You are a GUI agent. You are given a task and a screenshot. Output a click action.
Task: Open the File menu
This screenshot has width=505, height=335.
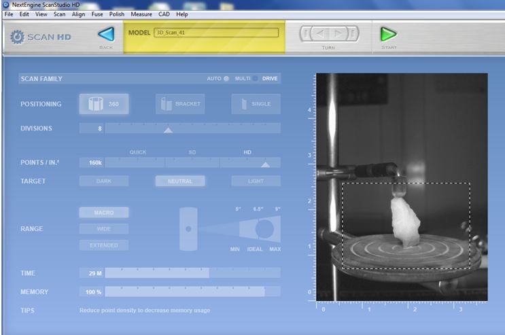pyautogui.click(x=9, y=14)
